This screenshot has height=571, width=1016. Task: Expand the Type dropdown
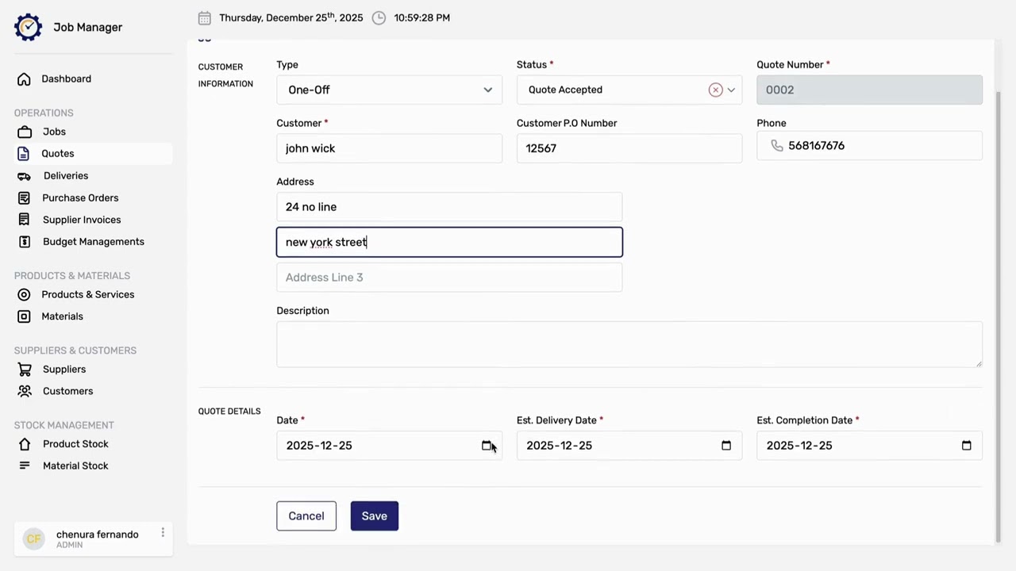pos(487,90)
